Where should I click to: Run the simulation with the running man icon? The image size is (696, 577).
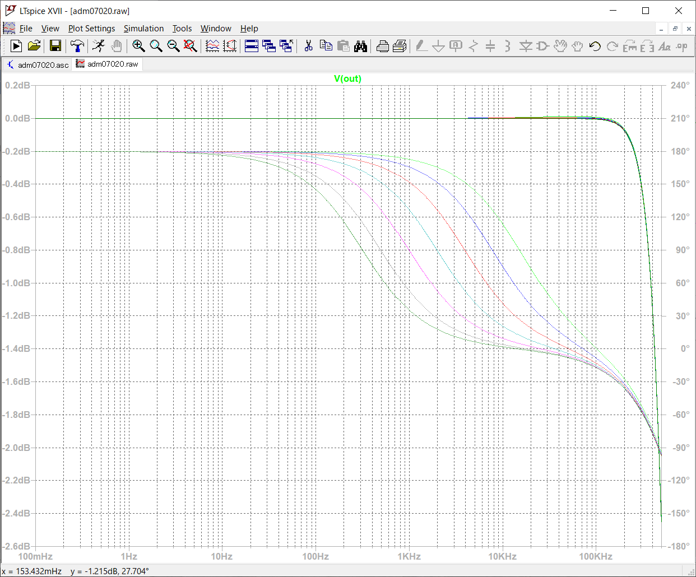pos(99,46)
